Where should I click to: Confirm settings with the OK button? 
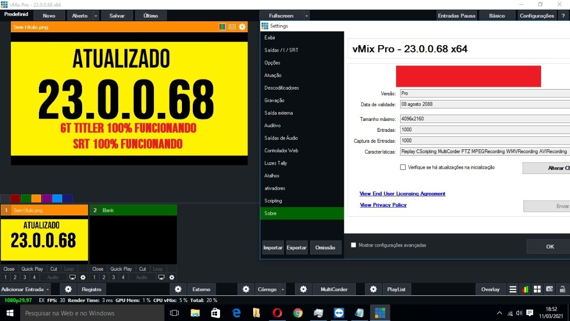[x=550, y=247]
